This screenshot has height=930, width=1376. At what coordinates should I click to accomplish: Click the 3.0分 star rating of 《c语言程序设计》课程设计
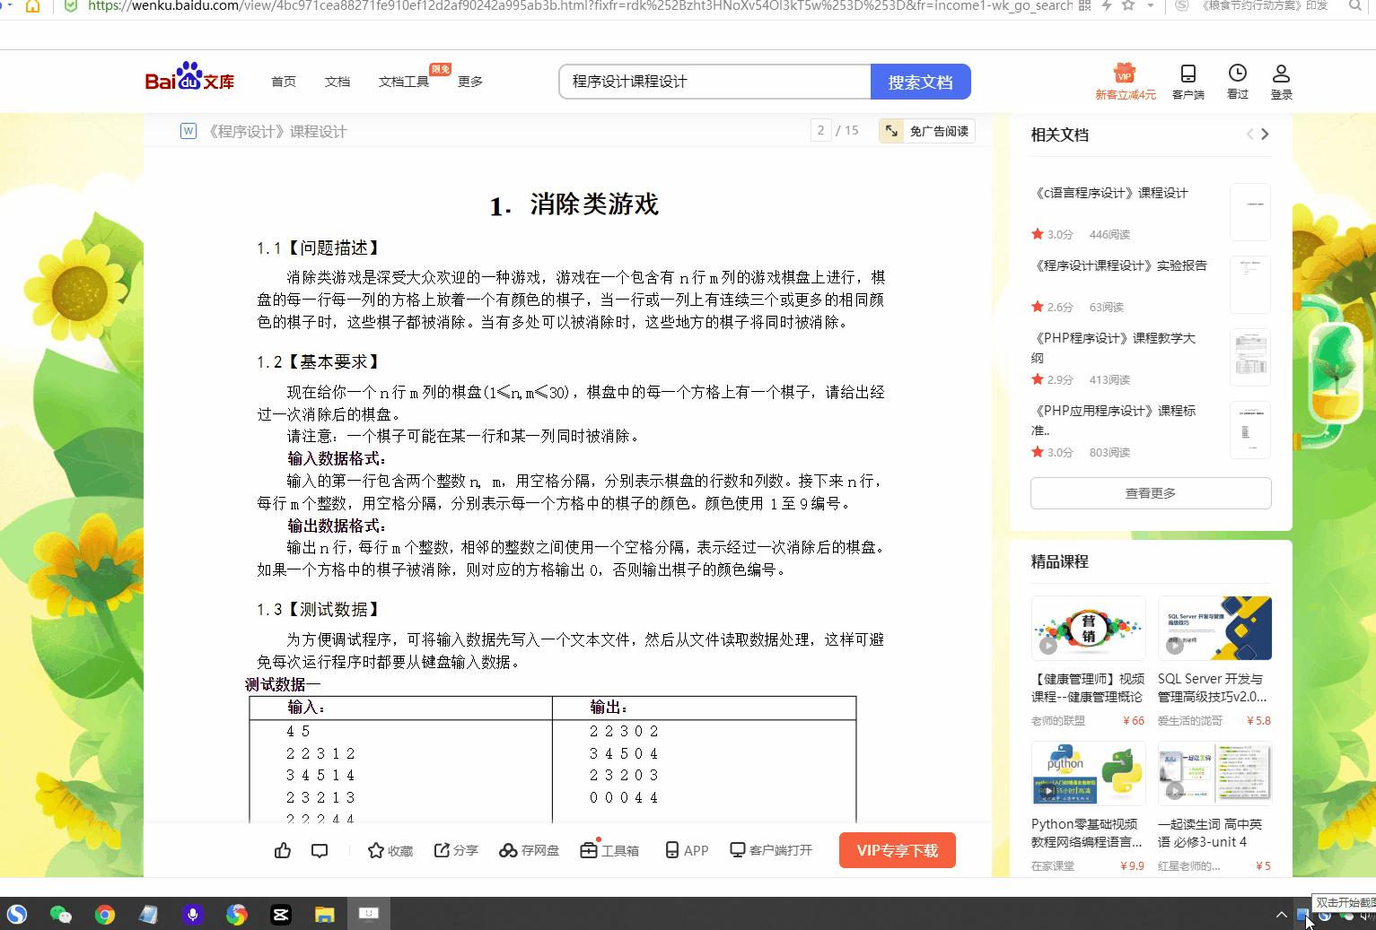coord(1052,233)
